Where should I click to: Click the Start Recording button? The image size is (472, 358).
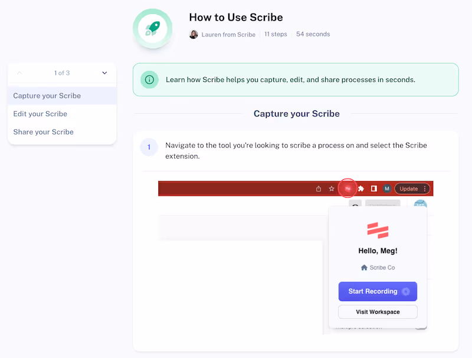[x=378, y=291]
